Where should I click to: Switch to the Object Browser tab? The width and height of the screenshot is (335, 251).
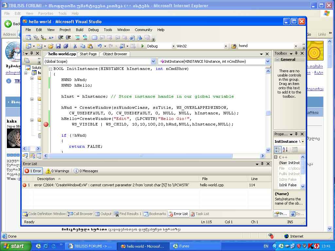click(x=115, y=54)
